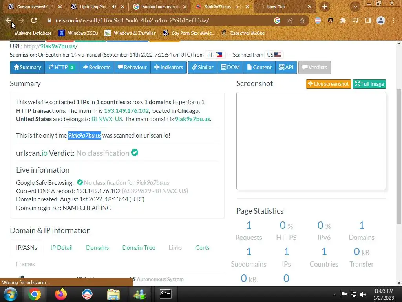402x302 pixels.
Task: Click the Verdicts button
Action: click(314, 67)
